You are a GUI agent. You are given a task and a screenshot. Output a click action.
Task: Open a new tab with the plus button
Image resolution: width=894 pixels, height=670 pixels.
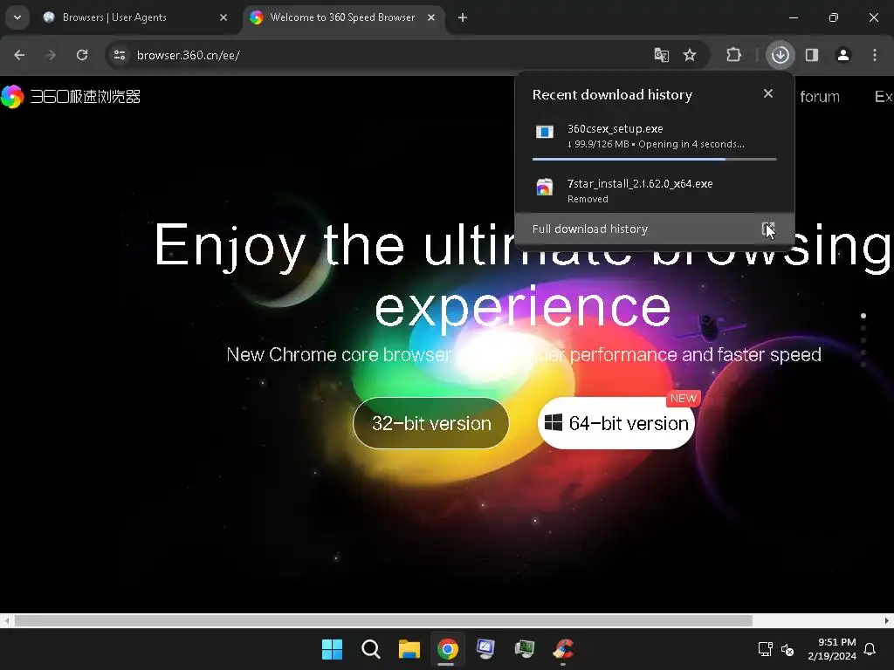[x=463, y=17]
